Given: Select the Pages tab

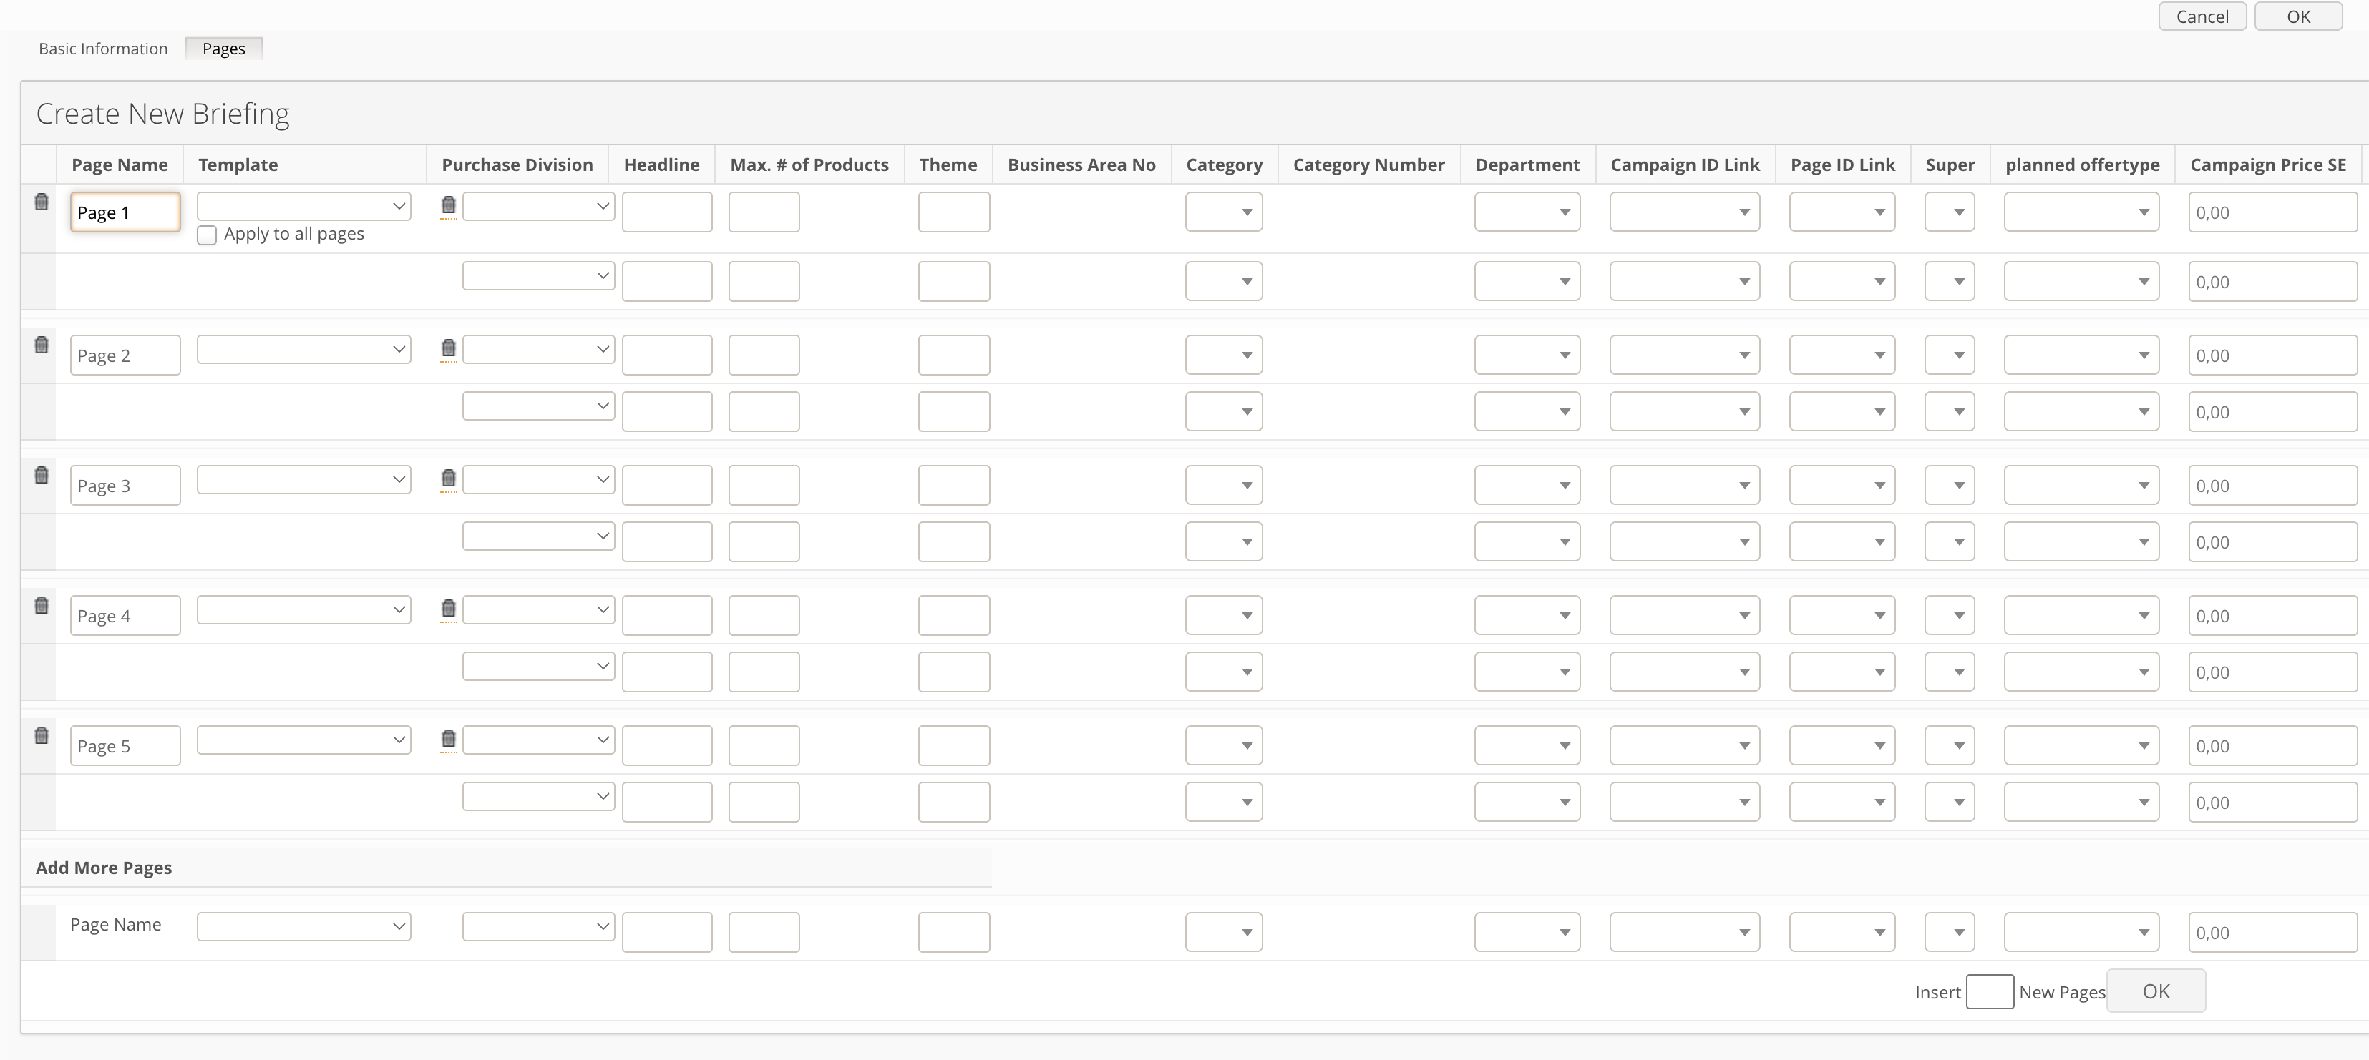Looking at the screenshot, I should 223,49.
